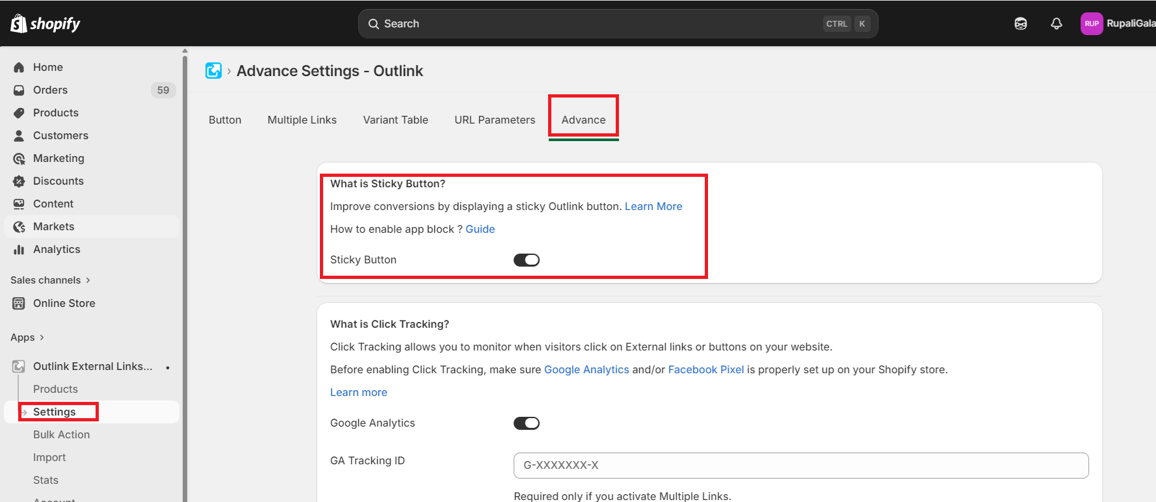Click the search magnifier icon
Screen dimensions: 1156x502
pos(373,24)
